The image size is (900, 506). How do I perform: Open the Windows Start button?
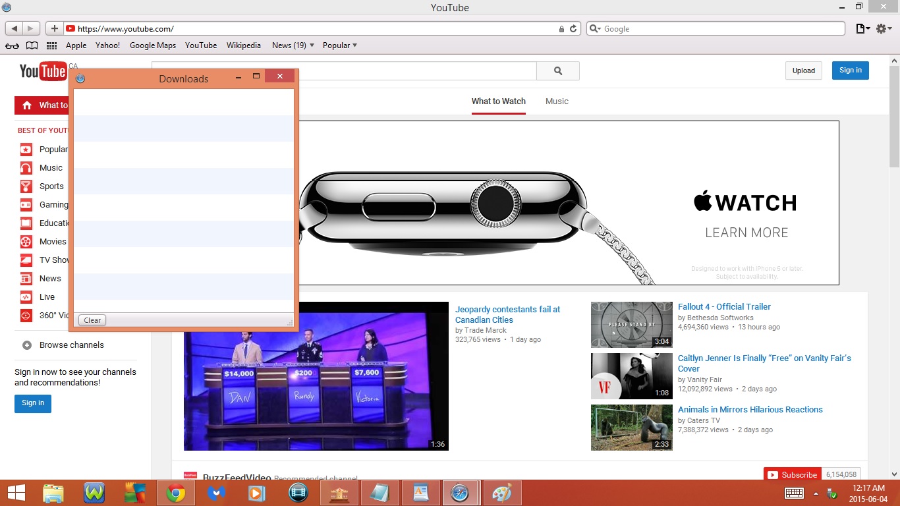16,493
